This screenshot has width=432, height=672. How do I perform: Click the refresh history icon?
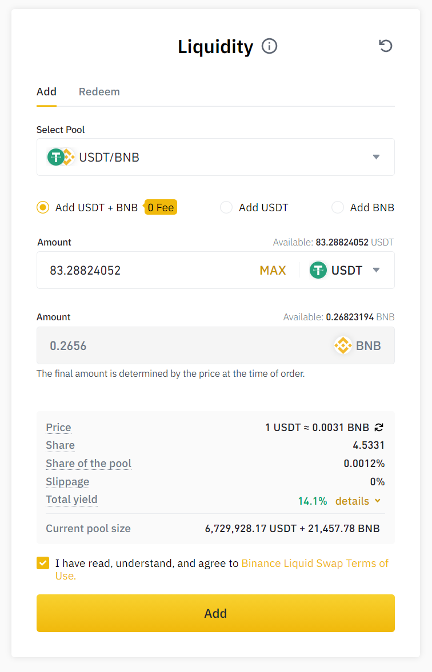(386, 46)
